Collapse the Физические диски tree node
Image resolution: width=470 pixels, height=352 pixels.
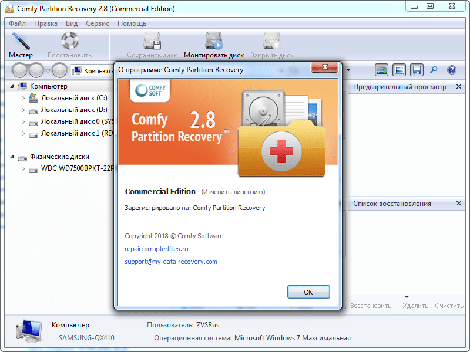(x=12, y=157)
